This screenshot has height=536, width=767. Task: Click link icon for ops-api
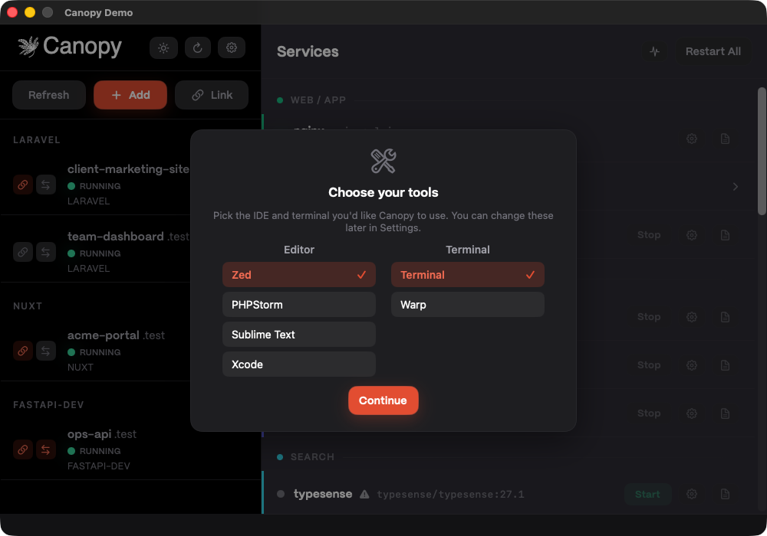click(23, 449)
